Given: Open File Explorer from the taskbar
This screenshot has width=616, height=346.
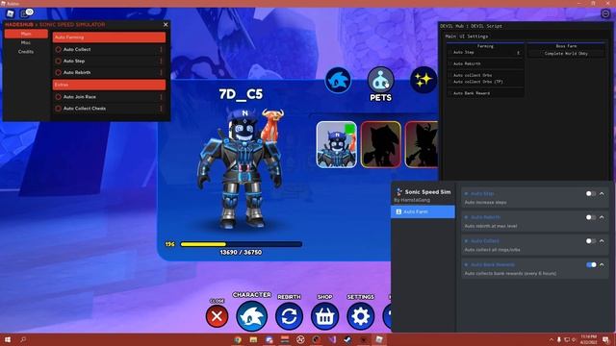Looking at the screenshot, I should [x=253, y=339].
